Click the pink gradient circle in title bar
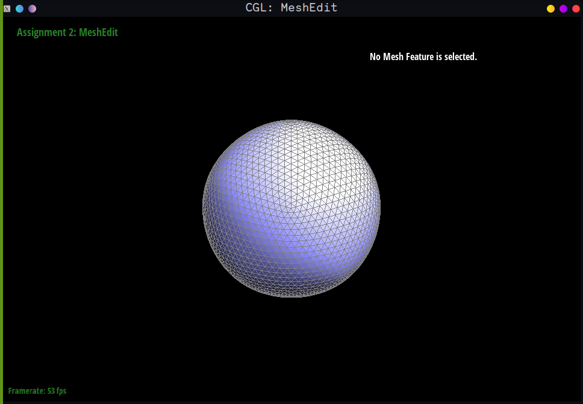583x404 pixels. pyautogui.click(x=32, y=8)
